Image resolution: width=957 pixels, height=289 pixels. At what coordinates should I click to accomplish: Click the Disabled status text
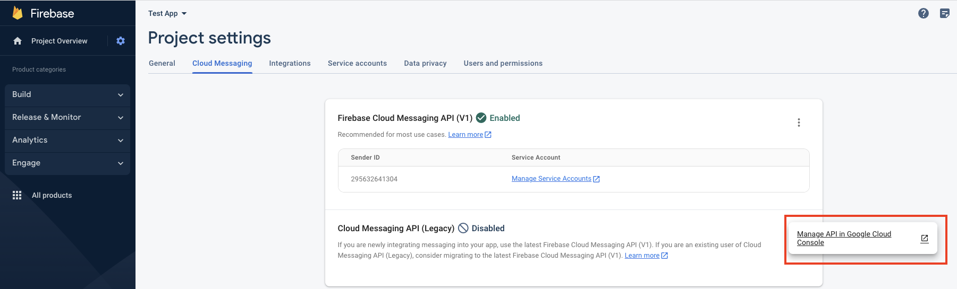[x=488, y=228]
